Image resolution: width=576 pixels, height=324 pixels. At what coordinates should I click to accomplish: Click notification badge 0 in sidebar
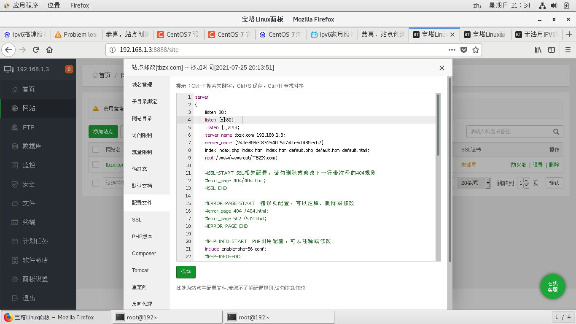[x=69, y=69]
